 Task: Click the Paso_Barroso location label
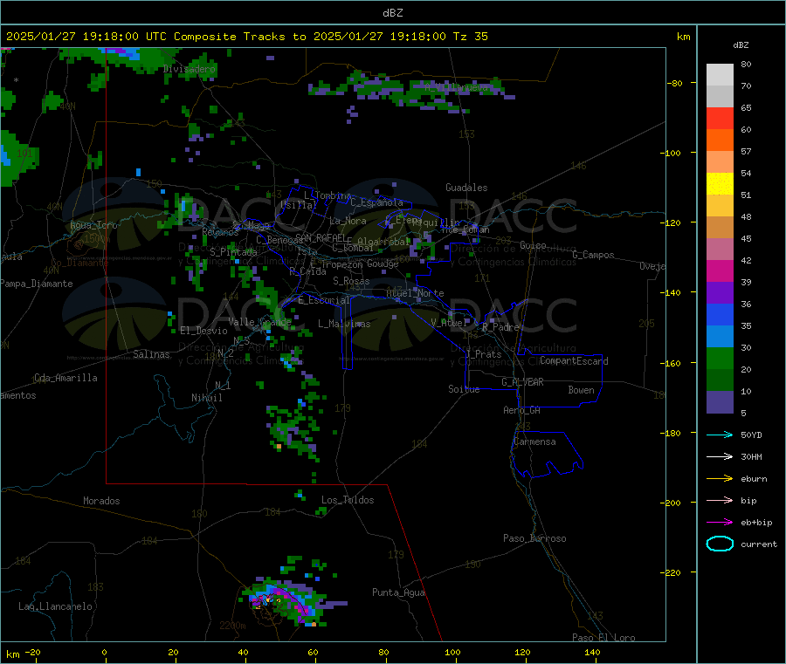(534, 538)
